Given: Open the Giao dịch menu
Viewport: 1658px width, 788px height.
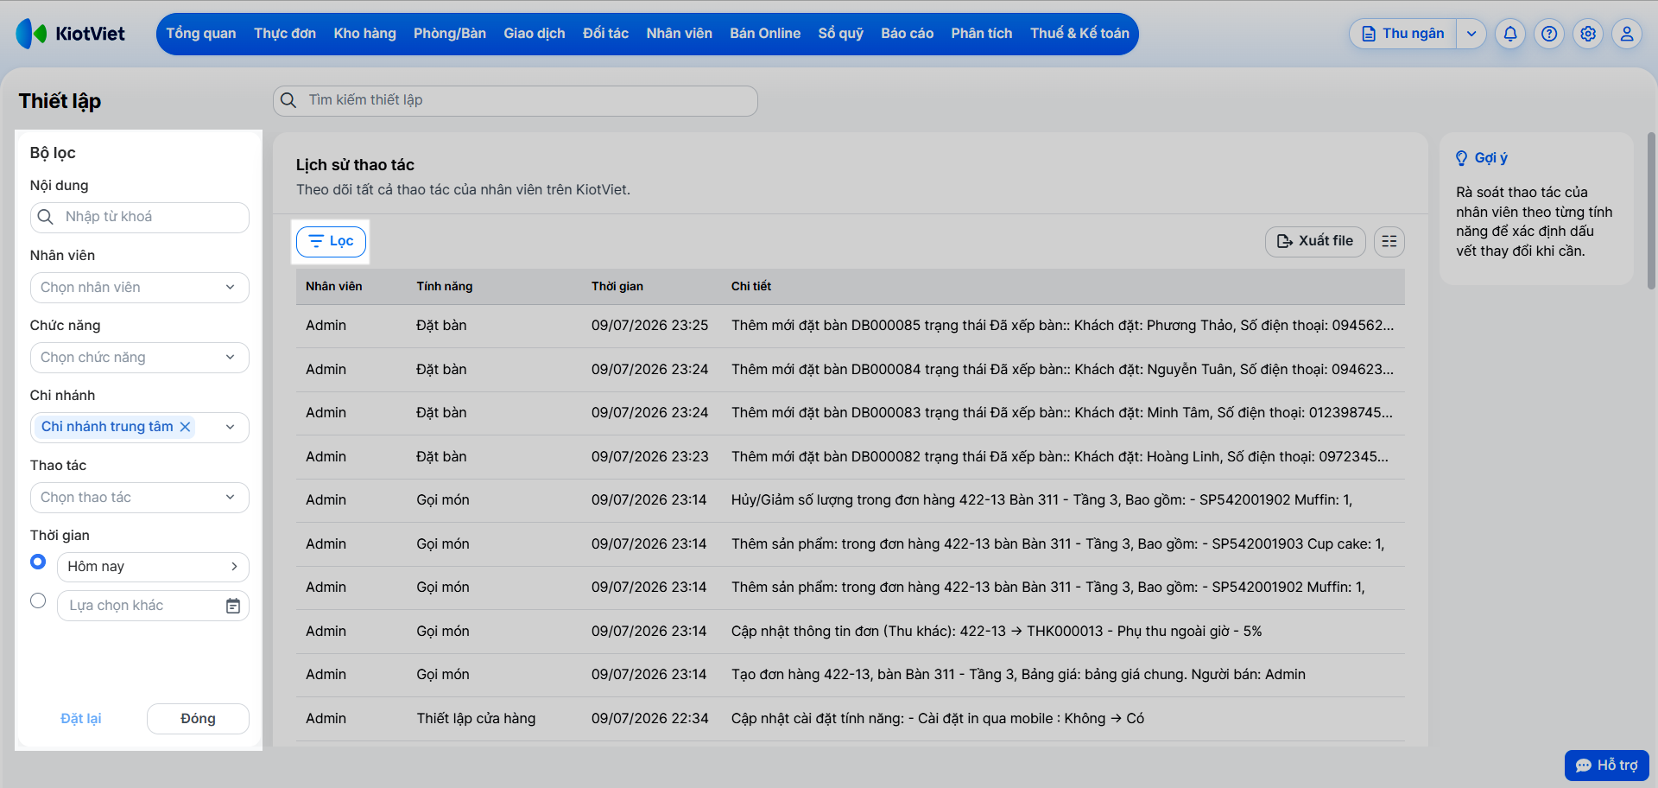Looking at the screenshot, I should (x=535, y=34).
